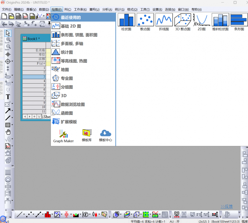Click the New Matrix toolbar icon
248x223 pixels.
pos(33,16)
